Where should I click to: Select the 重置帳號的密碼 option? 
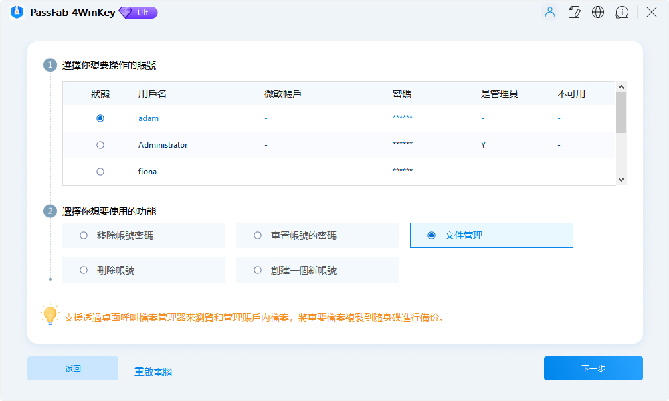pos(257,235)
